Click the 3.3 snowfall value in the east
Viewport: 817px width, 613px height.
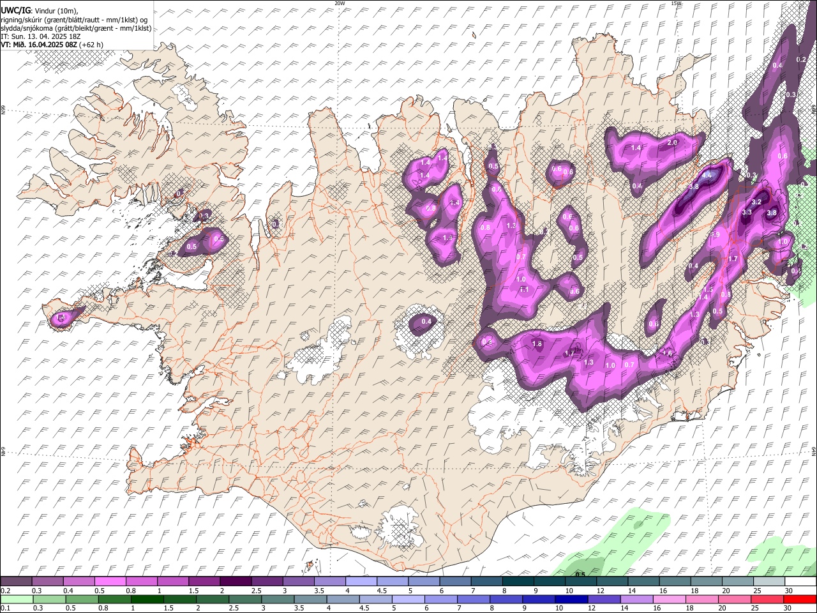(x=747, y=212)
